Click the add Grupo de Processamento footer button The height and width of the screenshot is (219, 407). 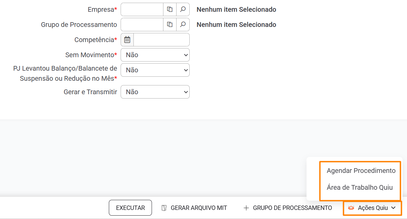click(288, 208)
